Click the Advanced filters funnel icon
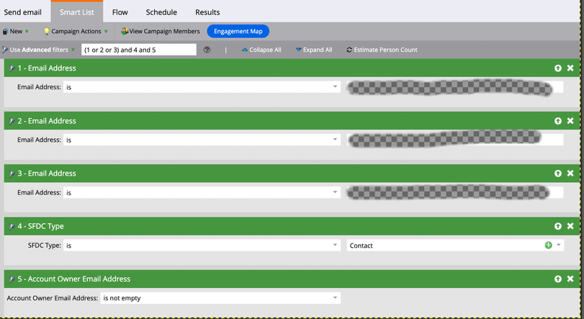This screenshot has width=584, height=319. point(5,50)
